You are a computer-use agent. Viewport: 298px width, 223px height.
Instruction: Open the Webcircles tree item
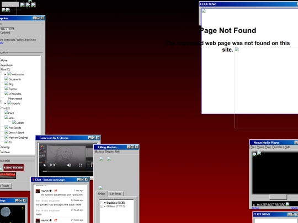pos(13,94)
